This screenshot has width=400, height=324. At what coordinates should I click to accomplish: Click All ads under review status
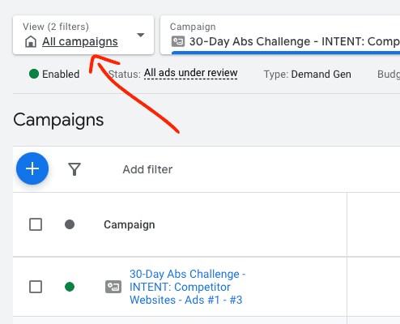190,73
